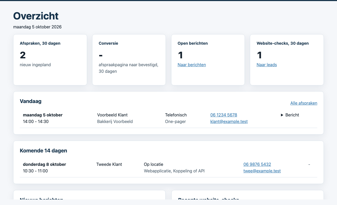Click the Website-checks, 30 dagen card title
Viewport: 337px width, 205px height.
click(x=283, y=43)
